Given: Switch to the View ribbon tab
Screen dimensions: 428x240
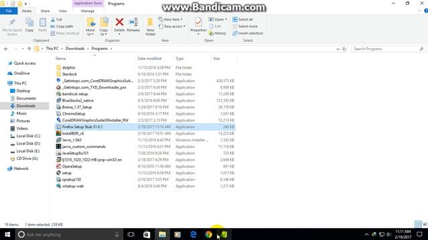Looking at the screenshot, I should point(62,11).
